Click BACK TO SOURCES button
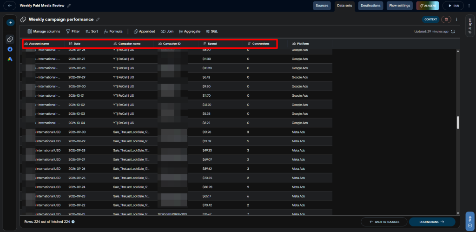Image resolution: width=476 pixels, height=232 pixels. click(383, 222)
